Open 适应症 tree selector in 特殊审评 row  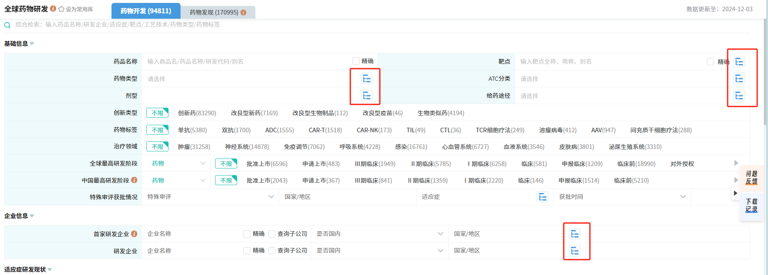point(543,197)
